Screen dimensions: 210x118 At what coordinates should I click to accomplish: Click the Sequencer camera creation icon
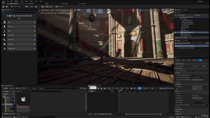[x=102, y=88]
